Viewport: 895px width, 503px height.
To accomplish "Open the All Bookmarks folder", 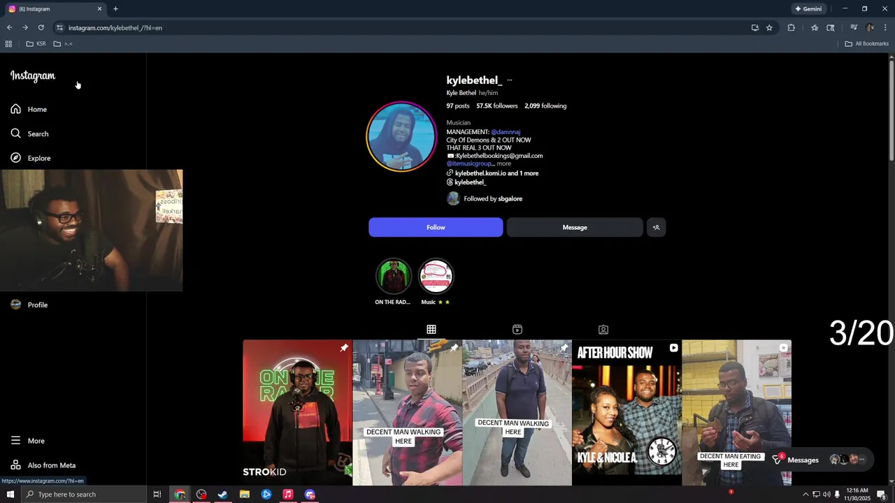I will click(866, 44).
